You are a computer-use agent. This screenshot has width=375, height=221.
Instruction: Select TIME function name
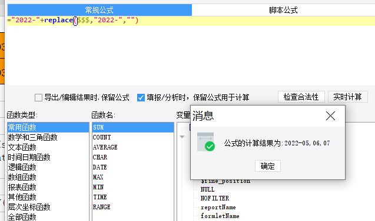coord(133,197)
